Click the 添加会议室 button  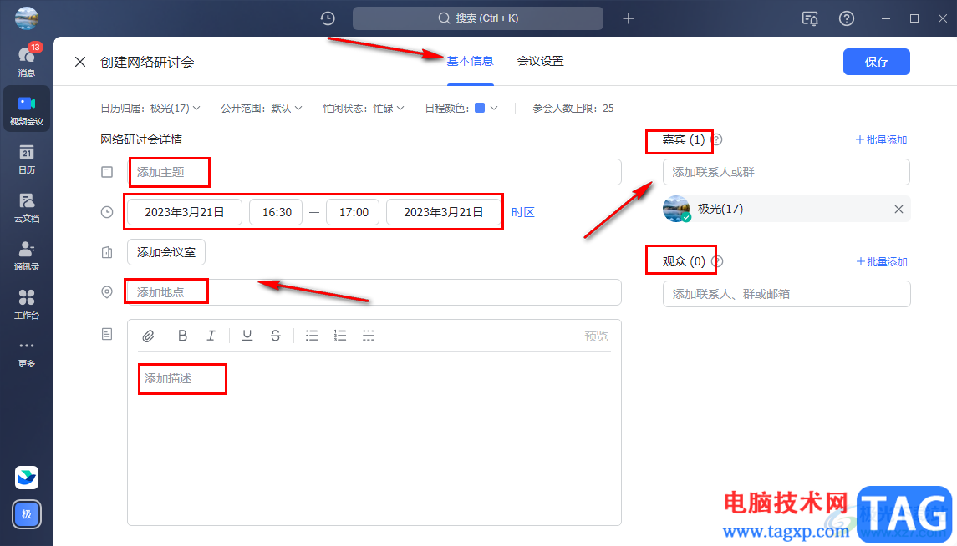click(166, 252)
